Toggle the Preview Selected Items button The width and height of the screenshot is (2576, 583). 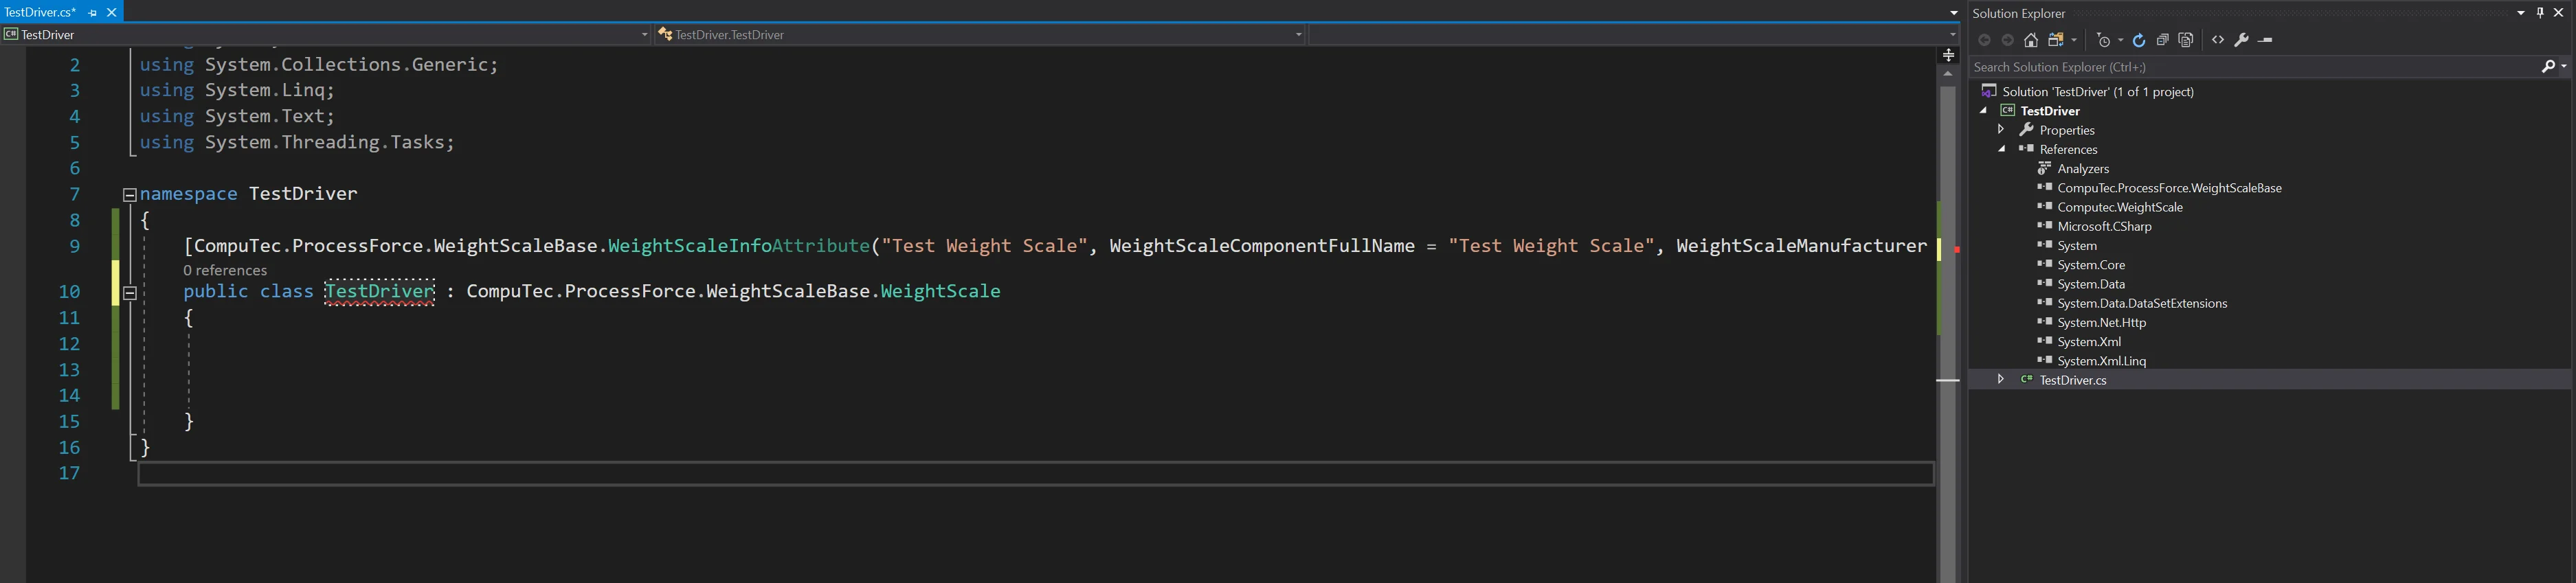[x=2266, y=40]
